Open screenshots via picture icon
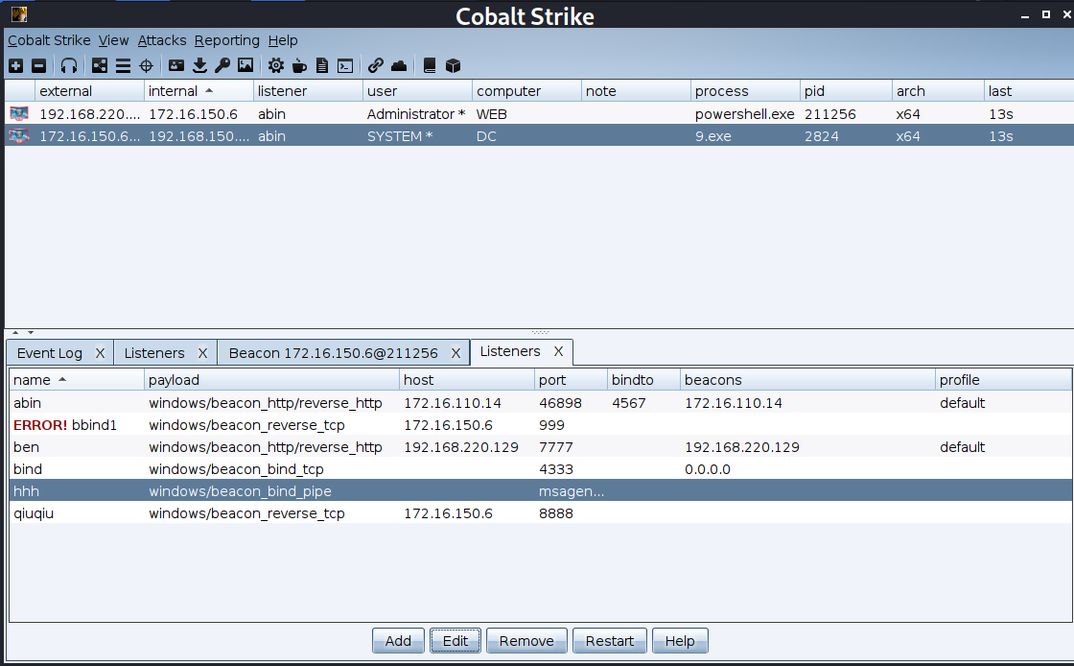This screenshot has width=1074, height=666. 245,66
